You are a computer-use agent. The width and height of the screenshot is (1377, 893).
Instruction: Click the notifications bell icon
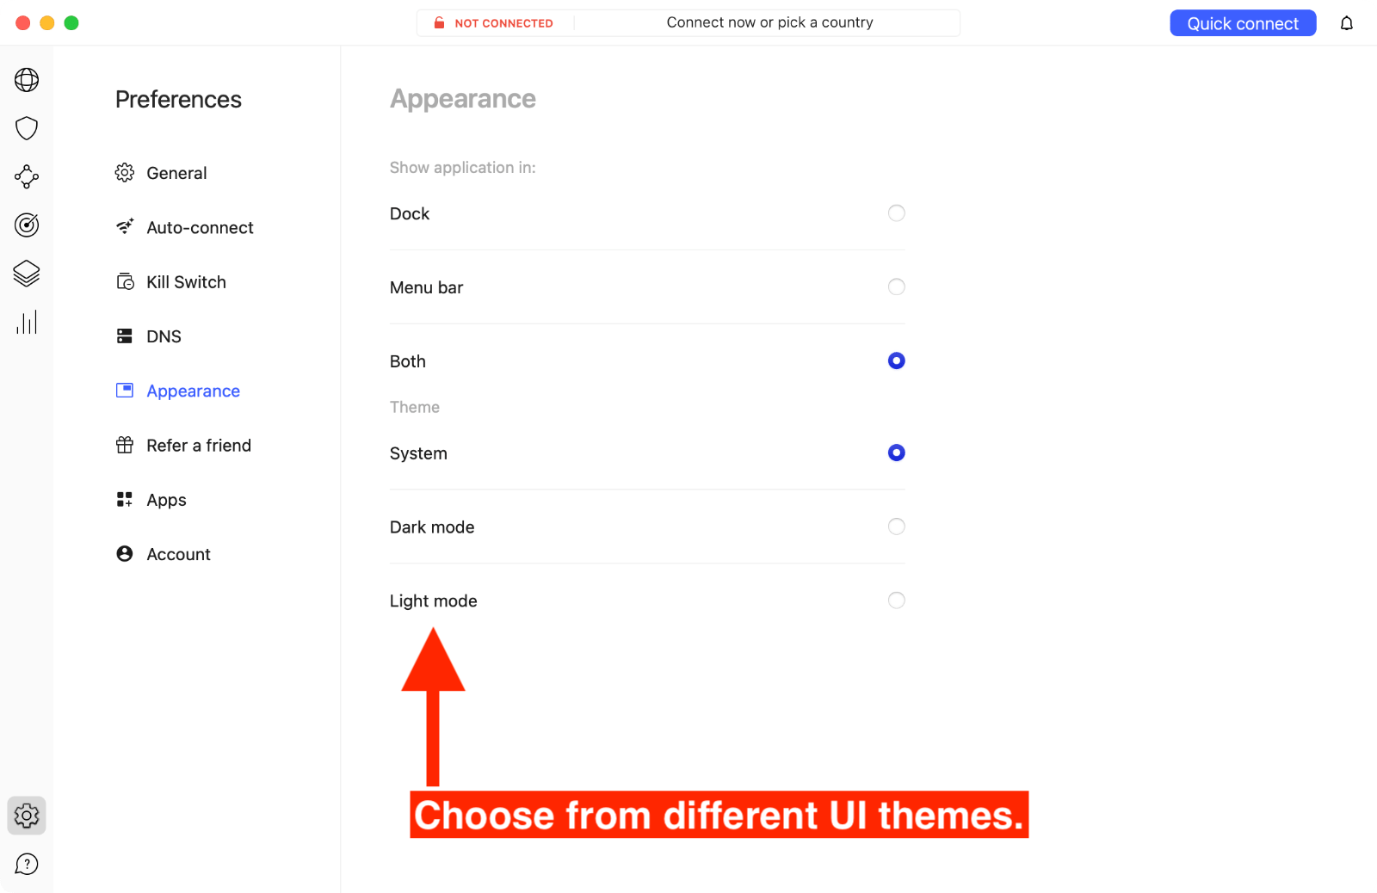point(1347,23)
